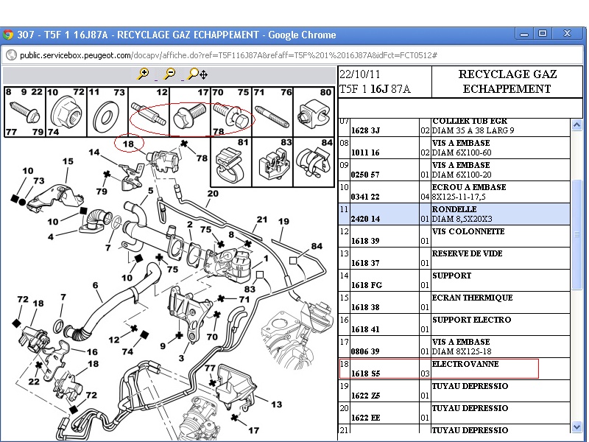This screenshot has width=589, height=442.
Task: Select row 08 VIS A EMBASE 1011 16
Action: (x=454, y=148)
